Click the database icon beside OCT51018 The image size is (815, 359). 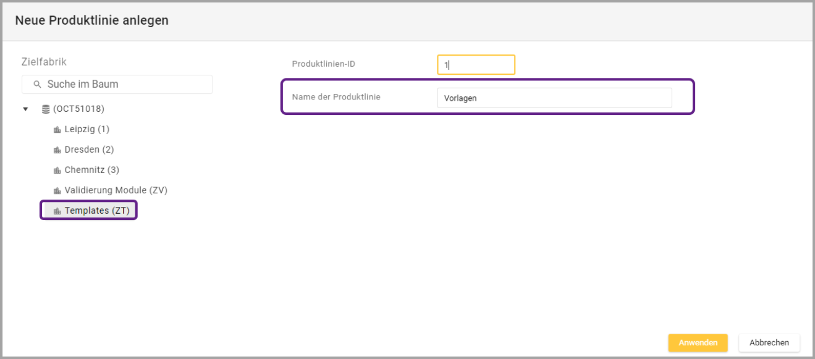(x=45, y=109)
